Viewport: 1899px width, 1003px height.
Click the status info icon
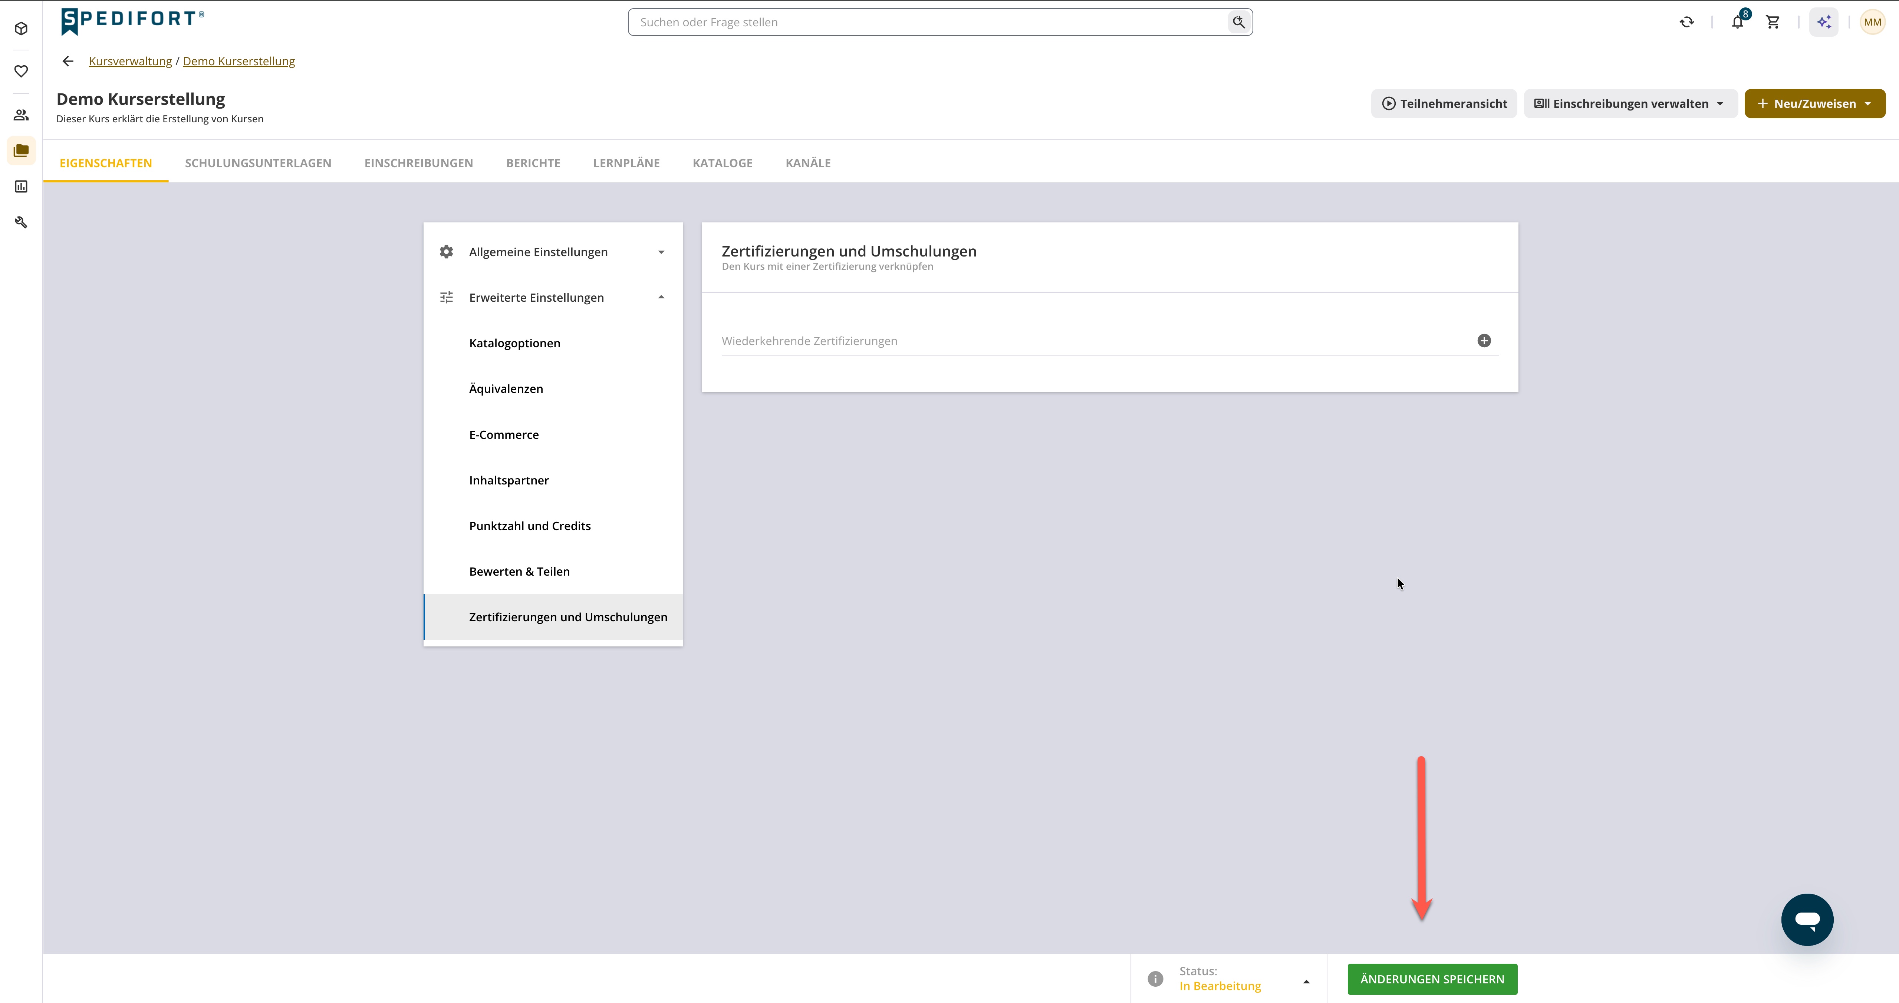pos(1155,979)
